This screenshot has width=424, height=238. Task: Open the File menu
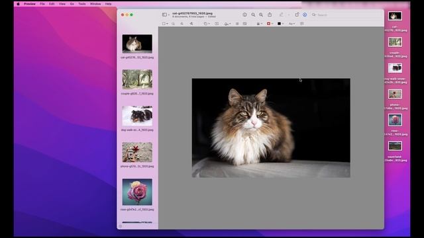(42, 4)
